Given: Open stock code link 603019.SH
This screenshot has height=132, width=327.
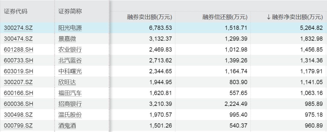Looking at the screenshot, I should pyautogui.click(x=18, y=71).
